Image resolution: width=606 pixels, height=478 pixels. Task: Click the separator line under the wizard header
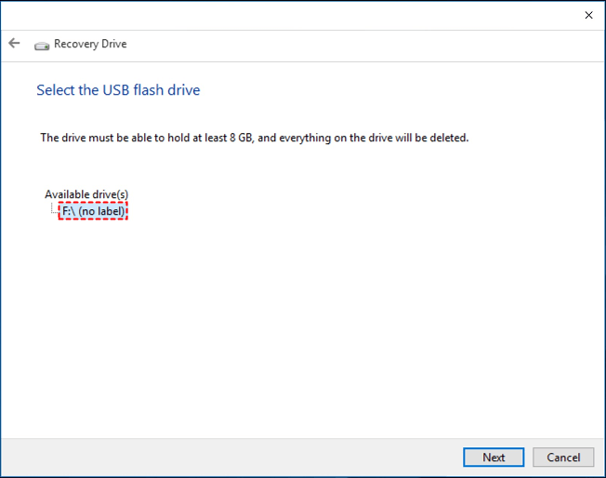(303, 62)
